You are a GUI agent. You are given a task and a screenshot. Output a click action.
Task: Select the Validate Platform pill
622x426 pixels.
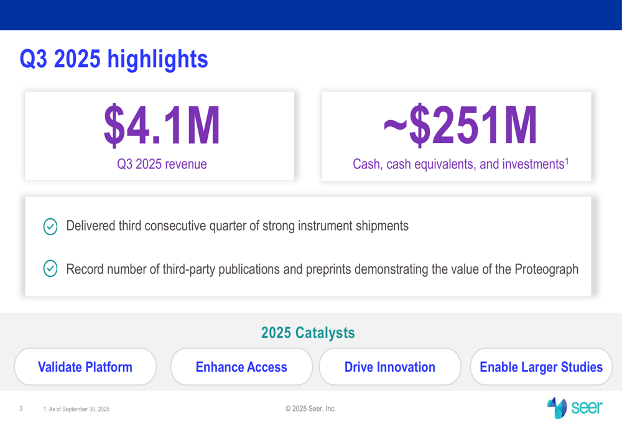pyautogui.click(x=85, y=367)
